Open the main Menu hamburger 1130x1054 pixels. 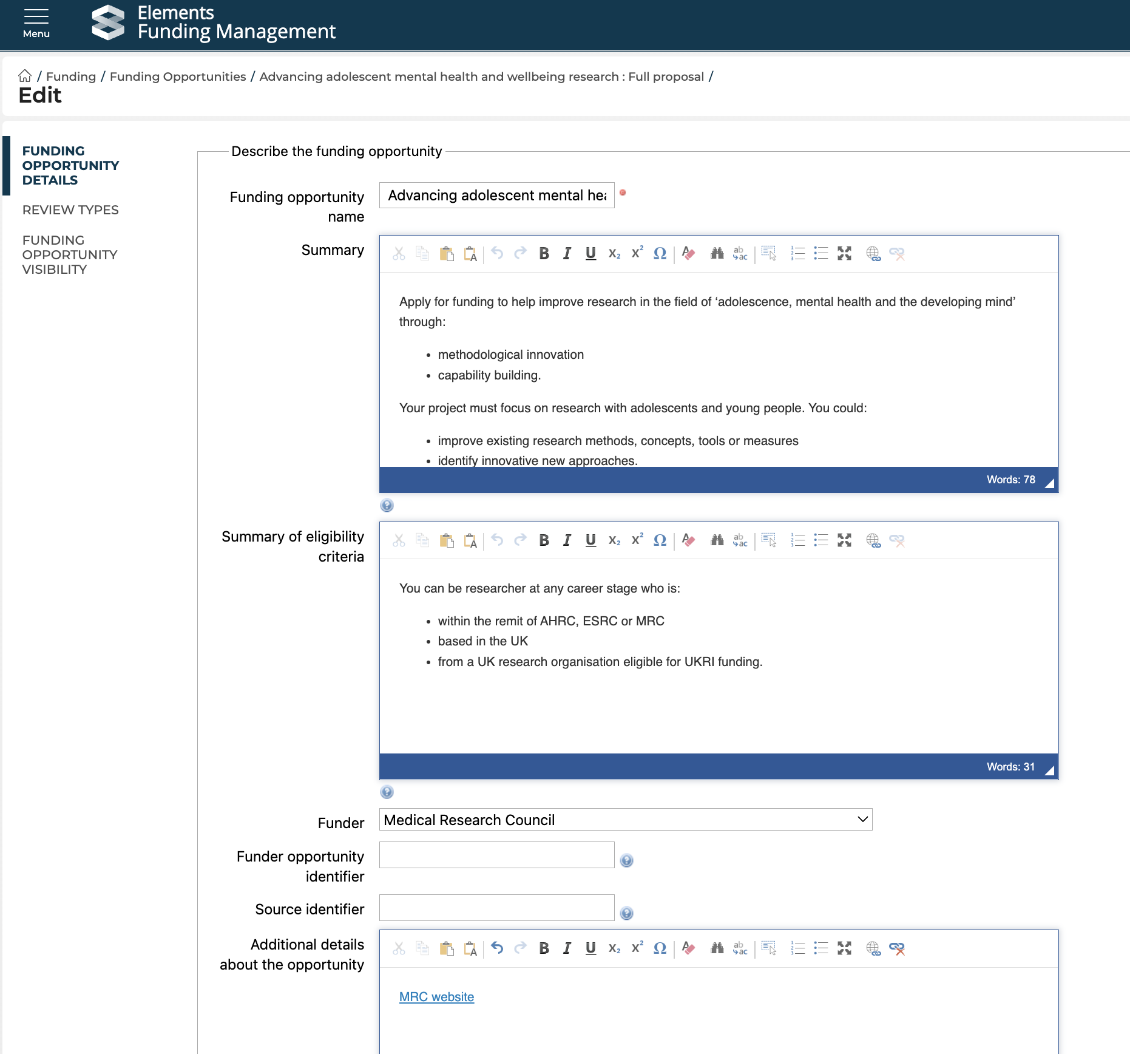point(36,24)
